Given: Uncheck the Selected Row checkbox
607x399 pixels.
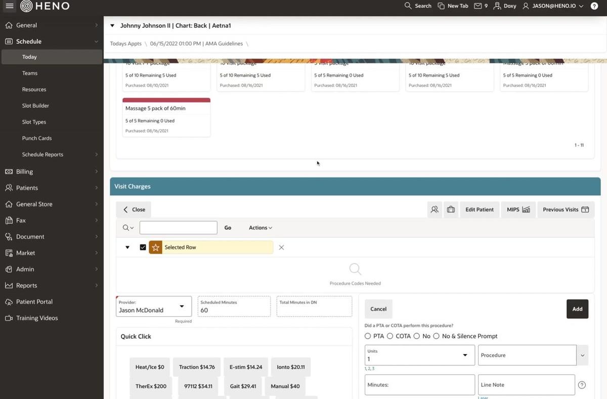Looking at the screenshot, I should coord(143,247).
